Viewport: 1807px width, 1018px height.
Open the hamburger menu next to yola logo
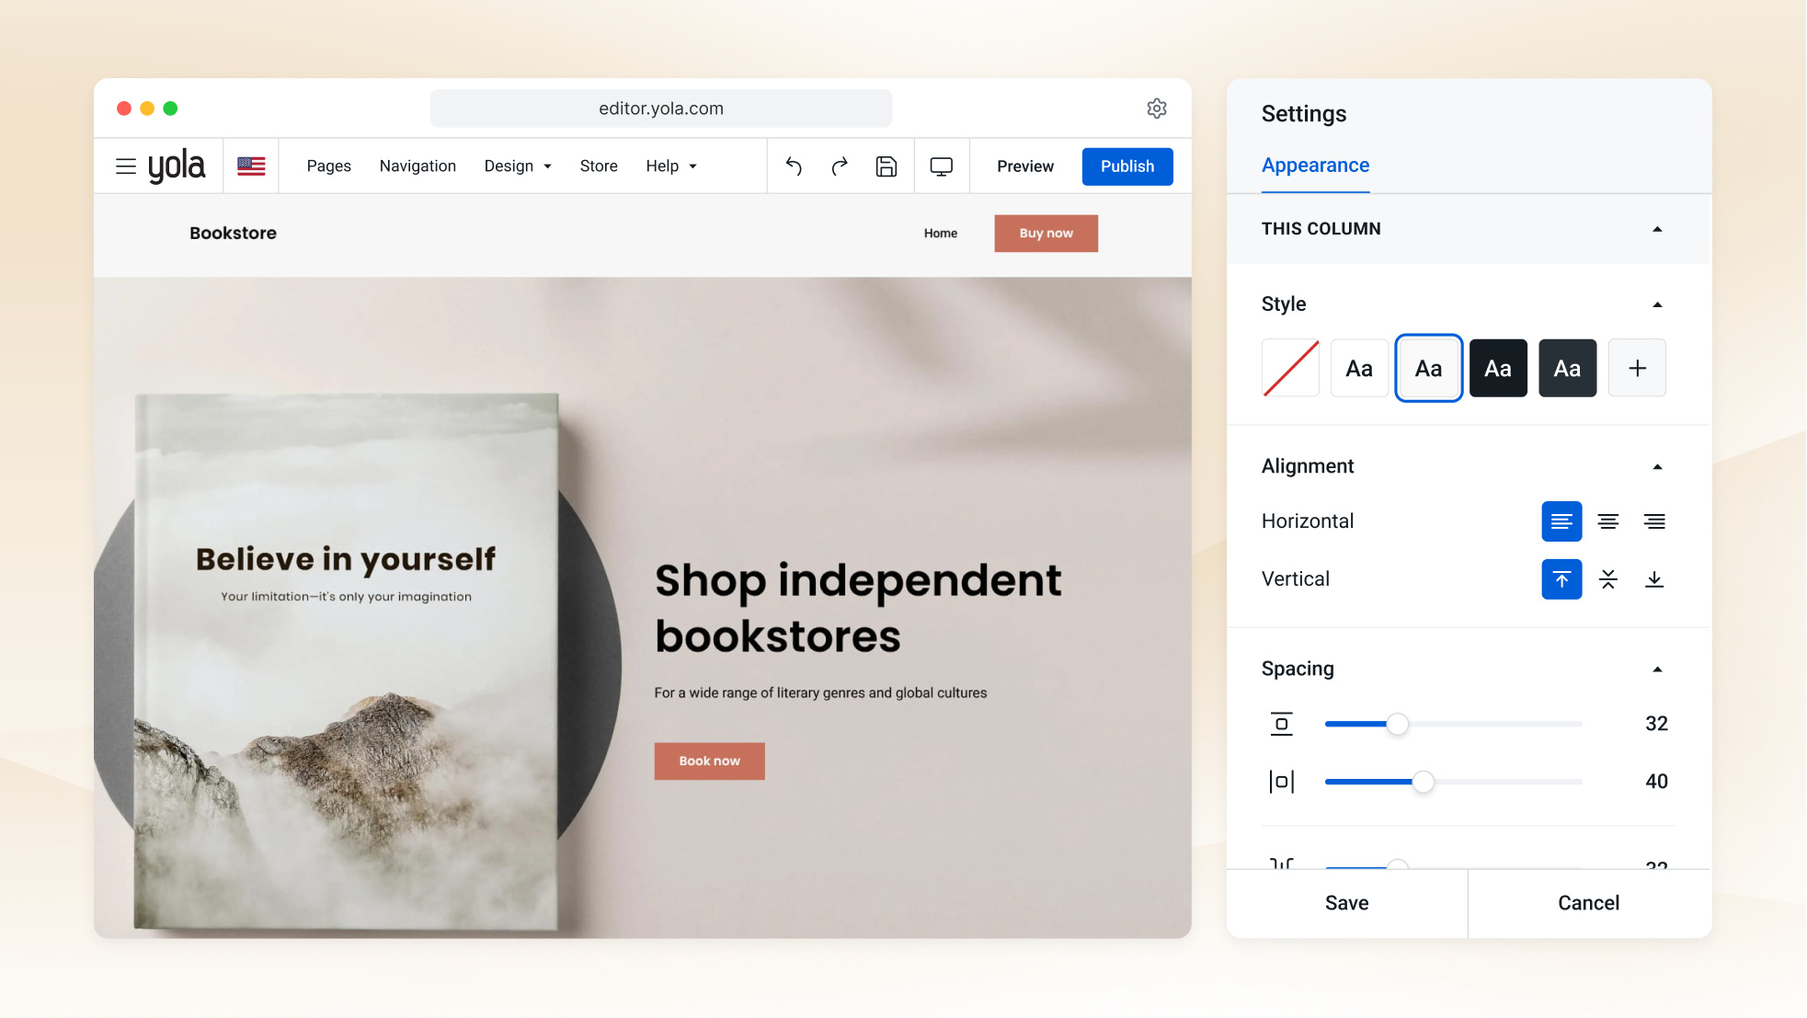click(x=126, y=166)
